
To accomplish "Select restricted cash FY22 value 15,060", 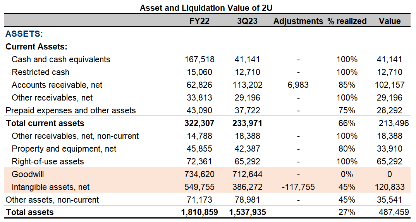I will tap(199, 72).
